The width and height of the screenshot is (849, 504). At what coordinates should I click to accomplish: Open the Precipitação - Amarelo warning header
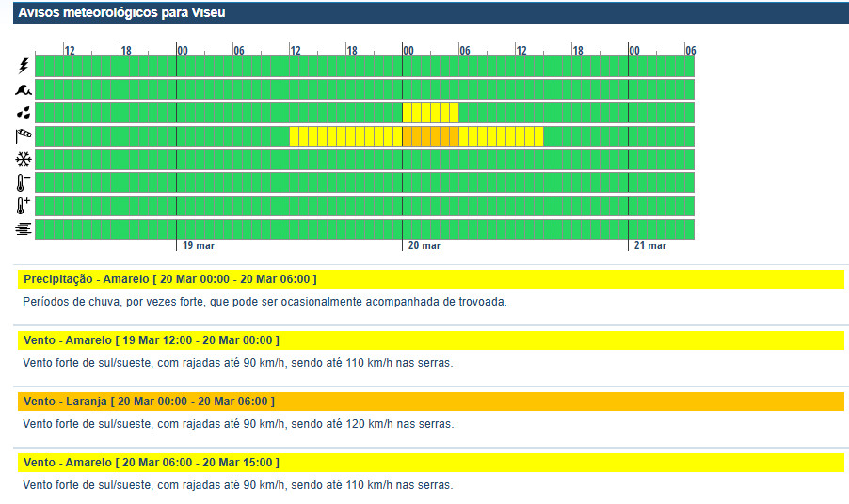point(430,279)
